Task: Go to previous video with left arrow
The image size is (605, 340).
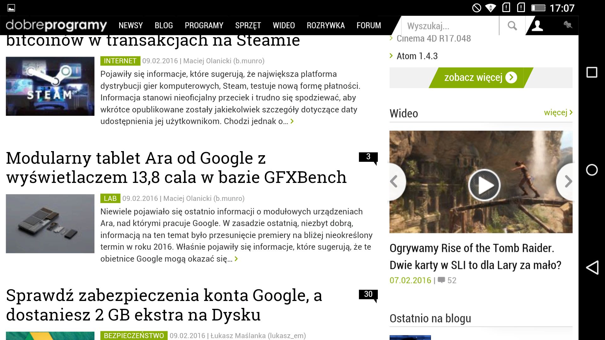Action: pos(394,182)
